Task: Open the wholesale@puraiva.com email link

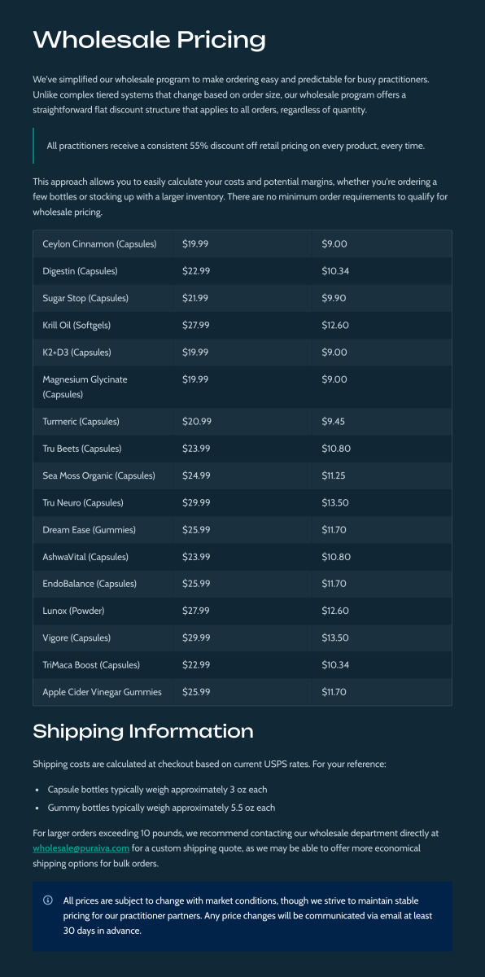Action: coord(81,848)
